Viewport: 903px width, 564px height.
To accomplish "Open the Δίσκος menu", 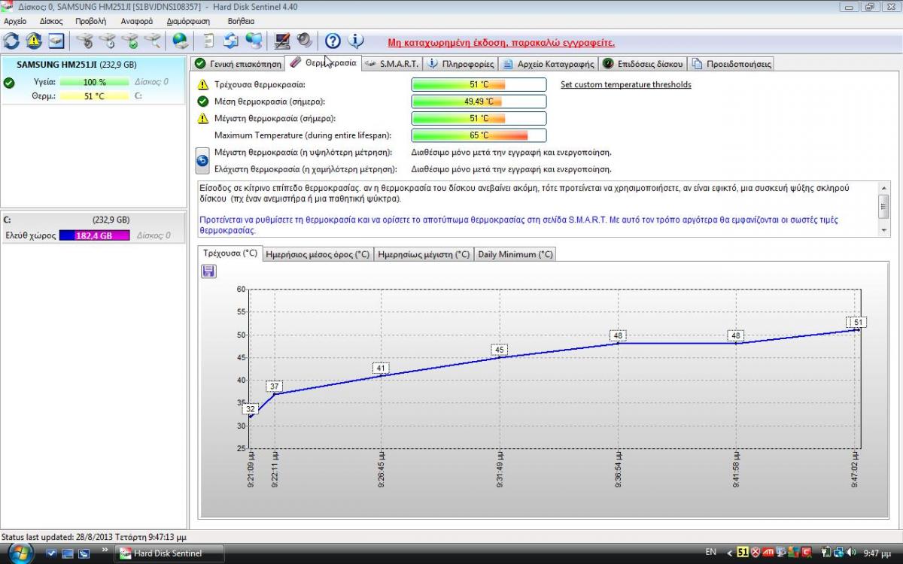I will click(x=51, y=21).
